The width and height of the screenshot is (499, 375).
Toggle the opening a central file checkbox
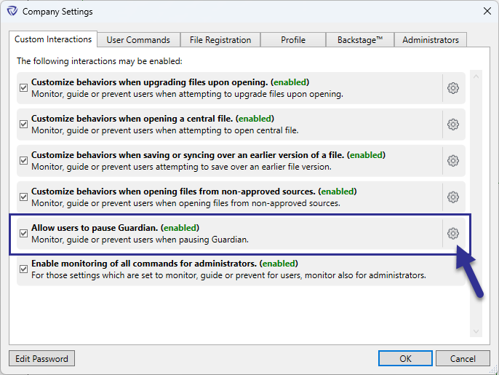click(x=24, y=125)
